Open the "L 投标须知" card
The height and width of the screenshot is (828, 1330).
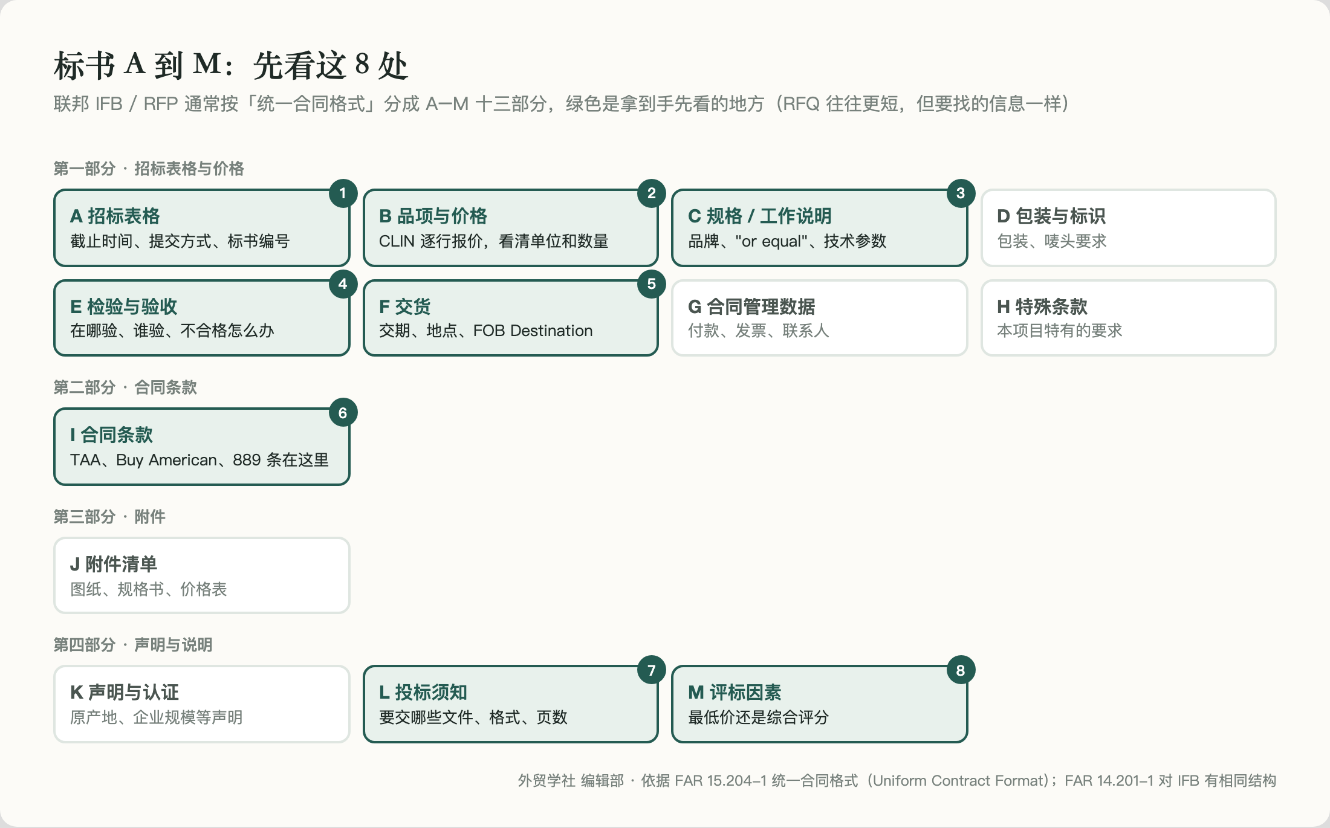tap(511, 704)
